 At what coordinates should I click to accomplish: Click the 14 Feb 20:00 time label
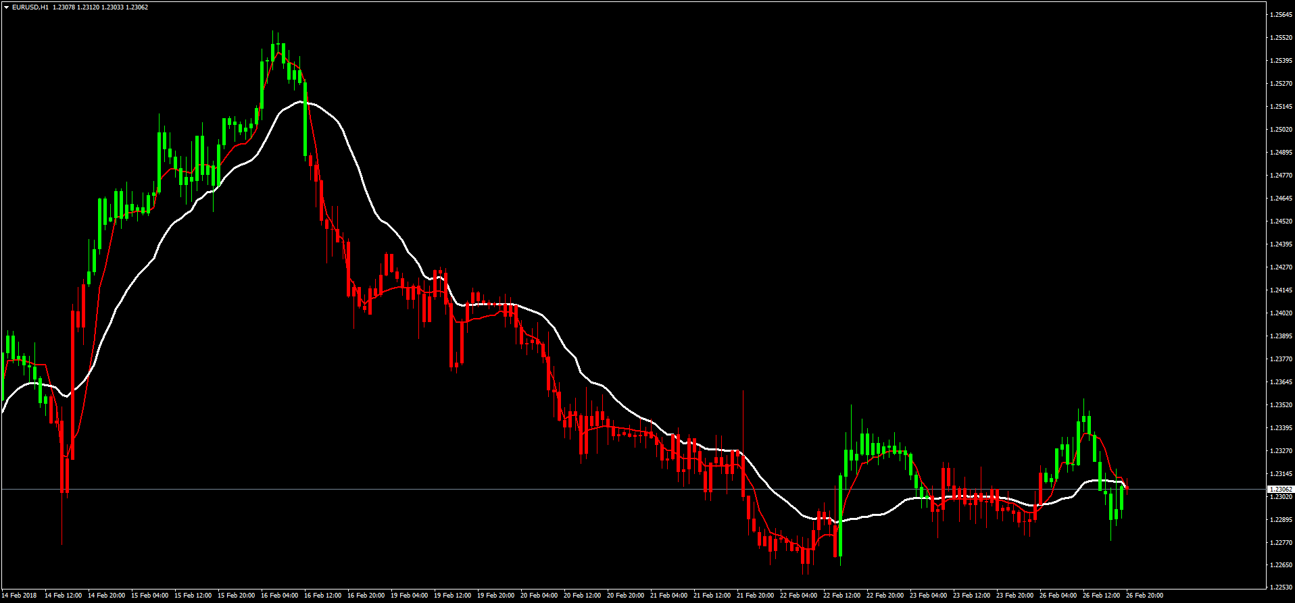106,596
